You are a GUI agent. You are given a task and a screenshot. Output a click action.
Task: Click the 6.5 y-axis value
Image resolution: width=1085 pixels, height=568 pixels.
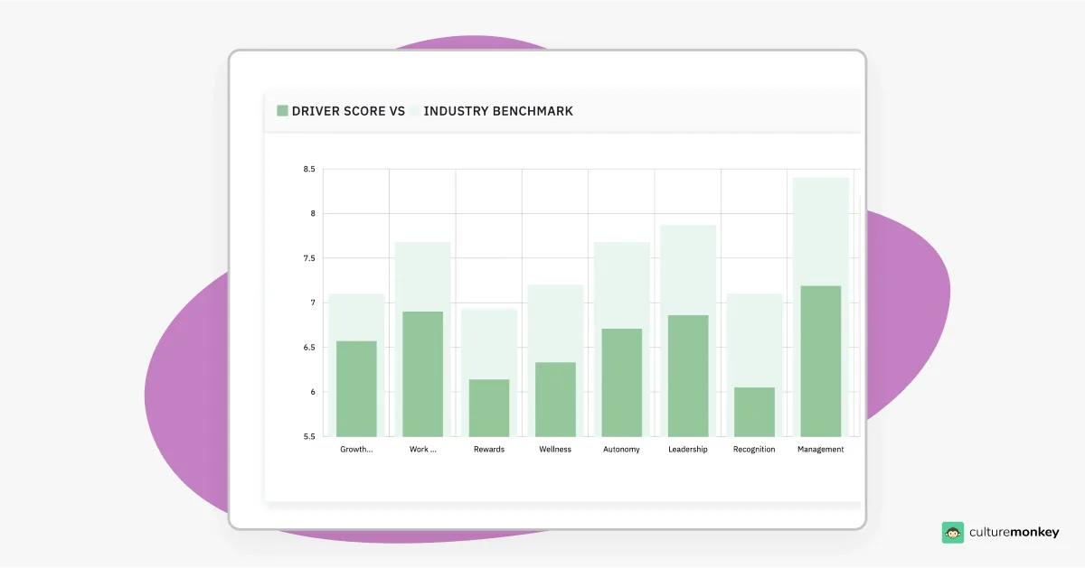(x=308, y=348)
